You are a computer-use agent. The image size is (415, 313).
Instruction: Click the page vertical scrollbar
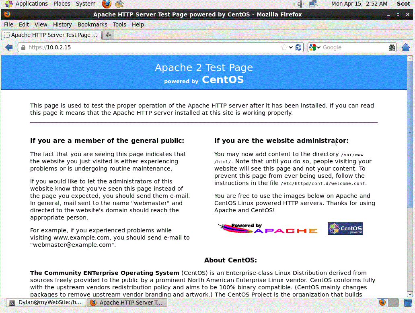(410, 134)
